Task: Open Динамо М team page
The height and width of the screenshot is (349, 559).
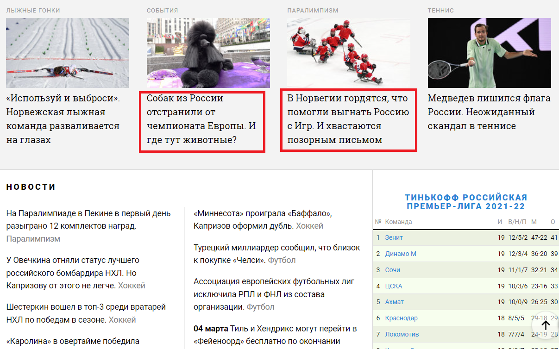Action: click(x=401, y=254)
